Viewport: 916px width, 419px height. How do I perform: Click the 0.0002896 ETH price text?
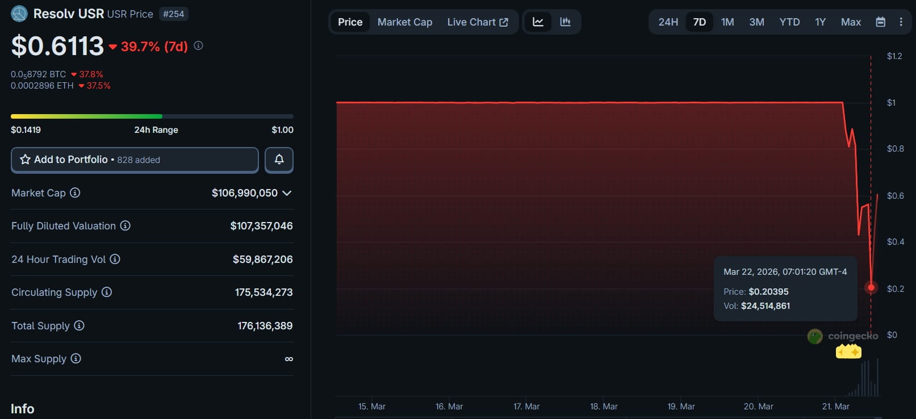(42, 86)
